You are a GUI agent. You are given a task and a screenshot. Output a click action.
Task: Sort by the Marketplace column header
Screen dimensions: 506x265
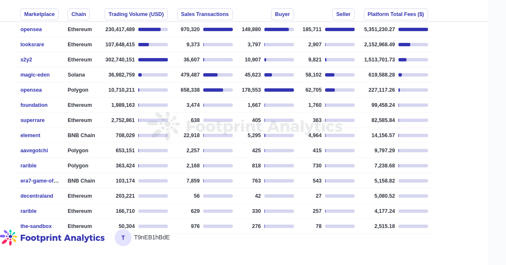[x=39, y=14]
